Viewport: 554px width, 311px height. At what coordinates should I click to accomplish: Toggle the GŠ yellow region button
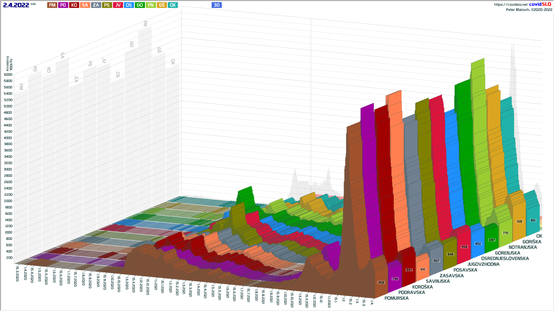tap(162, 5)
